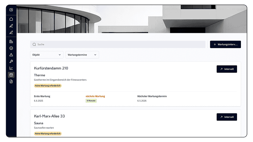Open the buildings icon in the sidebar

11,42
